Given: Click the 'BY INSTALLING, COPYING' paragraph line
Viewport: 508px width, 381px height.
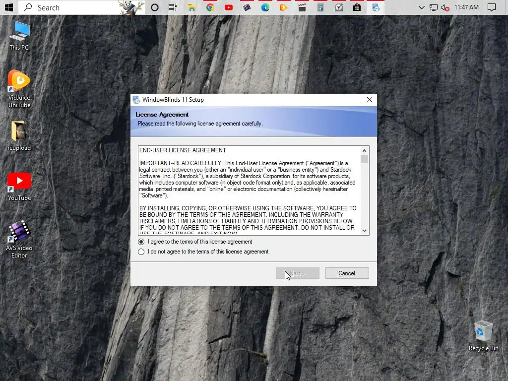Looking at the screenshot, I should point(248,208).
